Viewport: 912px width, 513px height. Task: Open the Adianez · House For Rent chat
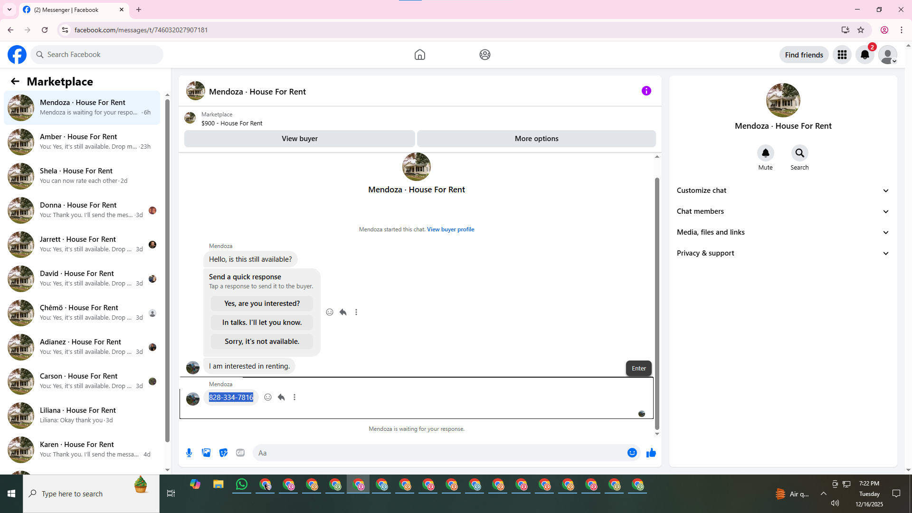pos(82,347)
